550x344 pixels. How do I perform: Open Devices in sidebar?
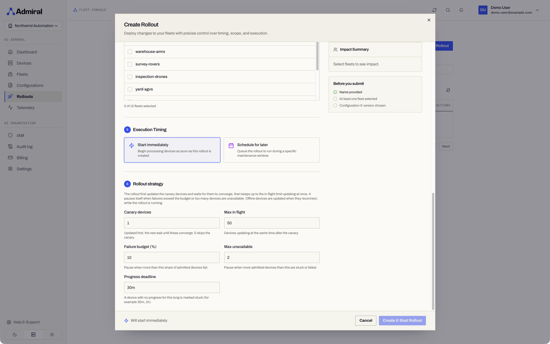pos(33,63)
